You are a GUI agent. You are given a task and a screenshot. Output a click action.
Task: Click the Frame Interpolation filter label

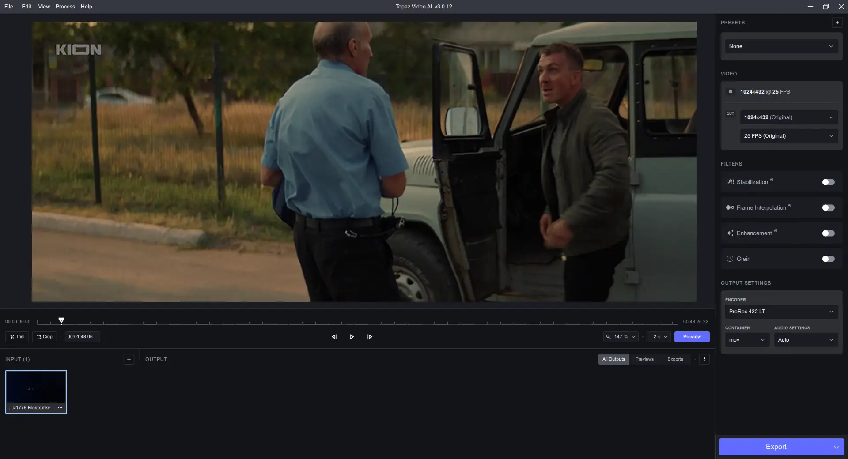(x=761, y=208)
